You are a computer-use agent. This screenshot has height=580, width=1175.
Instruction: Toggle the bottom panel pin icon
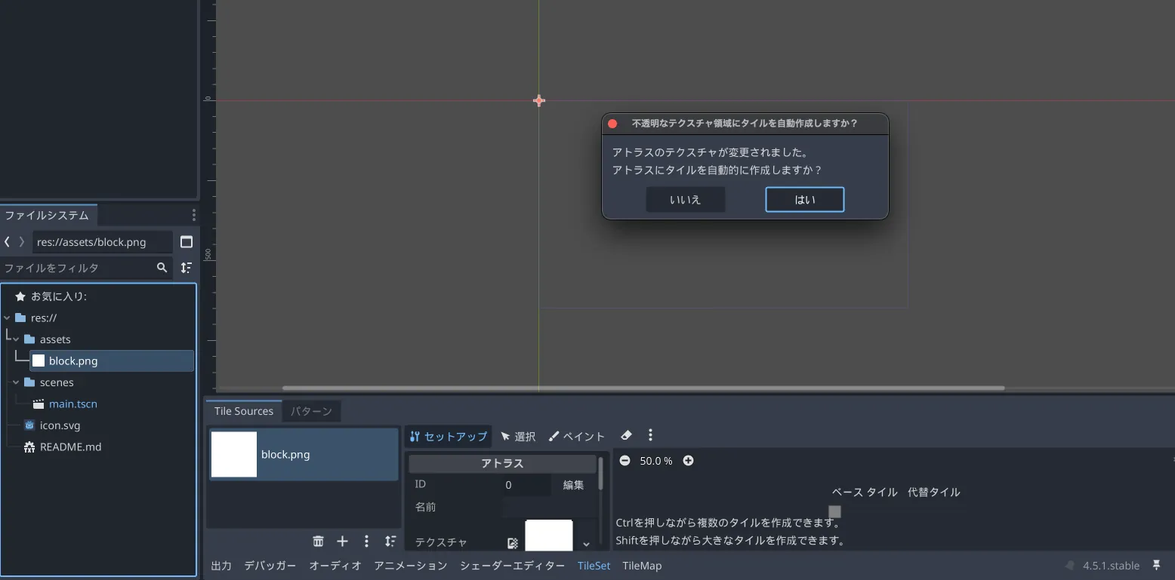tap(1156, 565)
